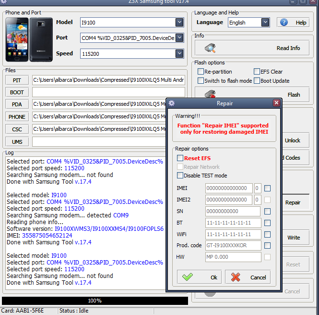Click the green checkmark Ok icon
The height and width of the screenshot is (315, 319).
(188, 277)
